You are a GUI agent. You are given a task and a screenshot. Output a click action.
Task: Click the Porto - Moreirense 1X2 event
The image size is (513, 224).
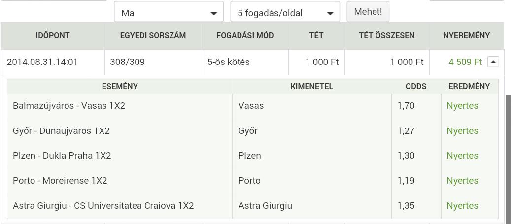[60, 181]
